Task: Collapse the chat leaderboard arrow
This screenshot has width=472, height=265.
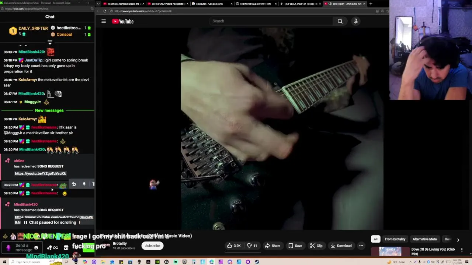Action: pyautogui.click(x=50, y=42)
